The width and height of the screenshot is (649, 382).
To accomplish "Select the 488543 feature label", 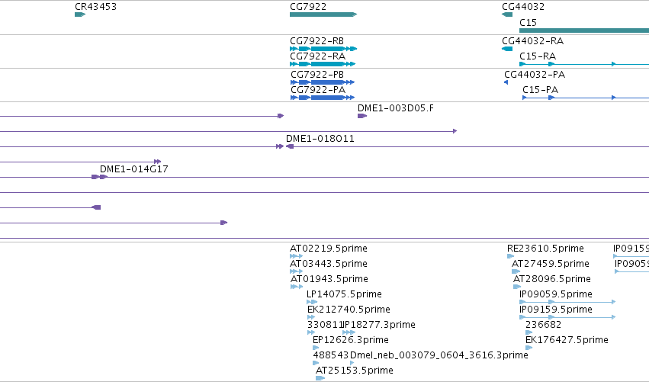I will pos(331,355).
